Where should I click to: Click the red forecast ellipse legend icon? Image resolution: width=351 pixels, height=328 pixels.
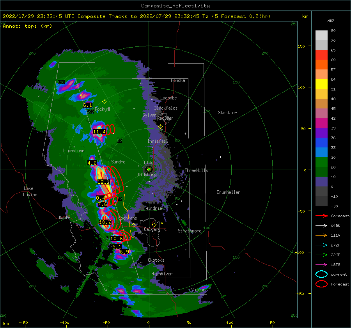[321, 284]
